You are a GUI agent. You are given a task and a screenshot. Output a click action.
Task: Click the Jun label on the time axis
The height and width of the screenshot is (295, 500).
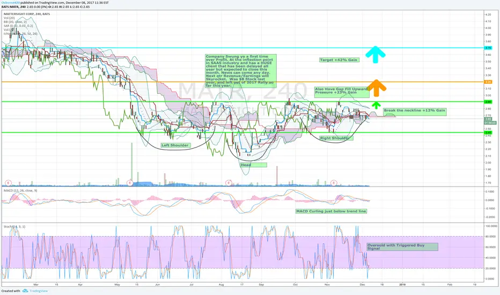click(157, 284)
